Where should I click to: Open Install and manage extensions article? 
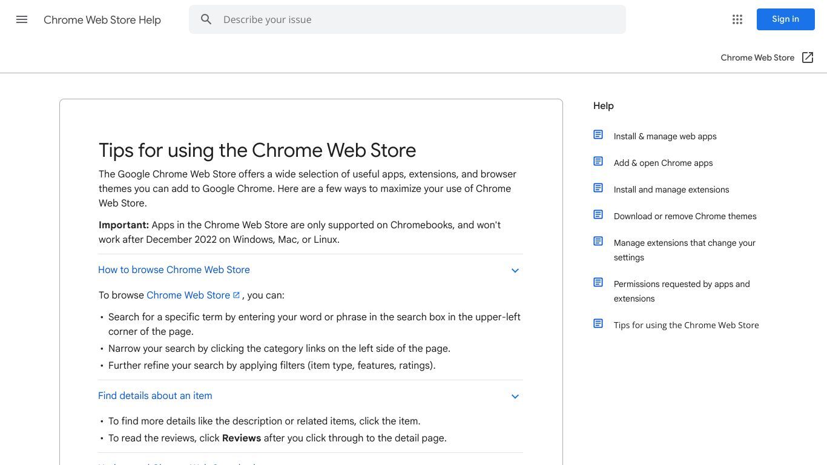pos(671,190)
